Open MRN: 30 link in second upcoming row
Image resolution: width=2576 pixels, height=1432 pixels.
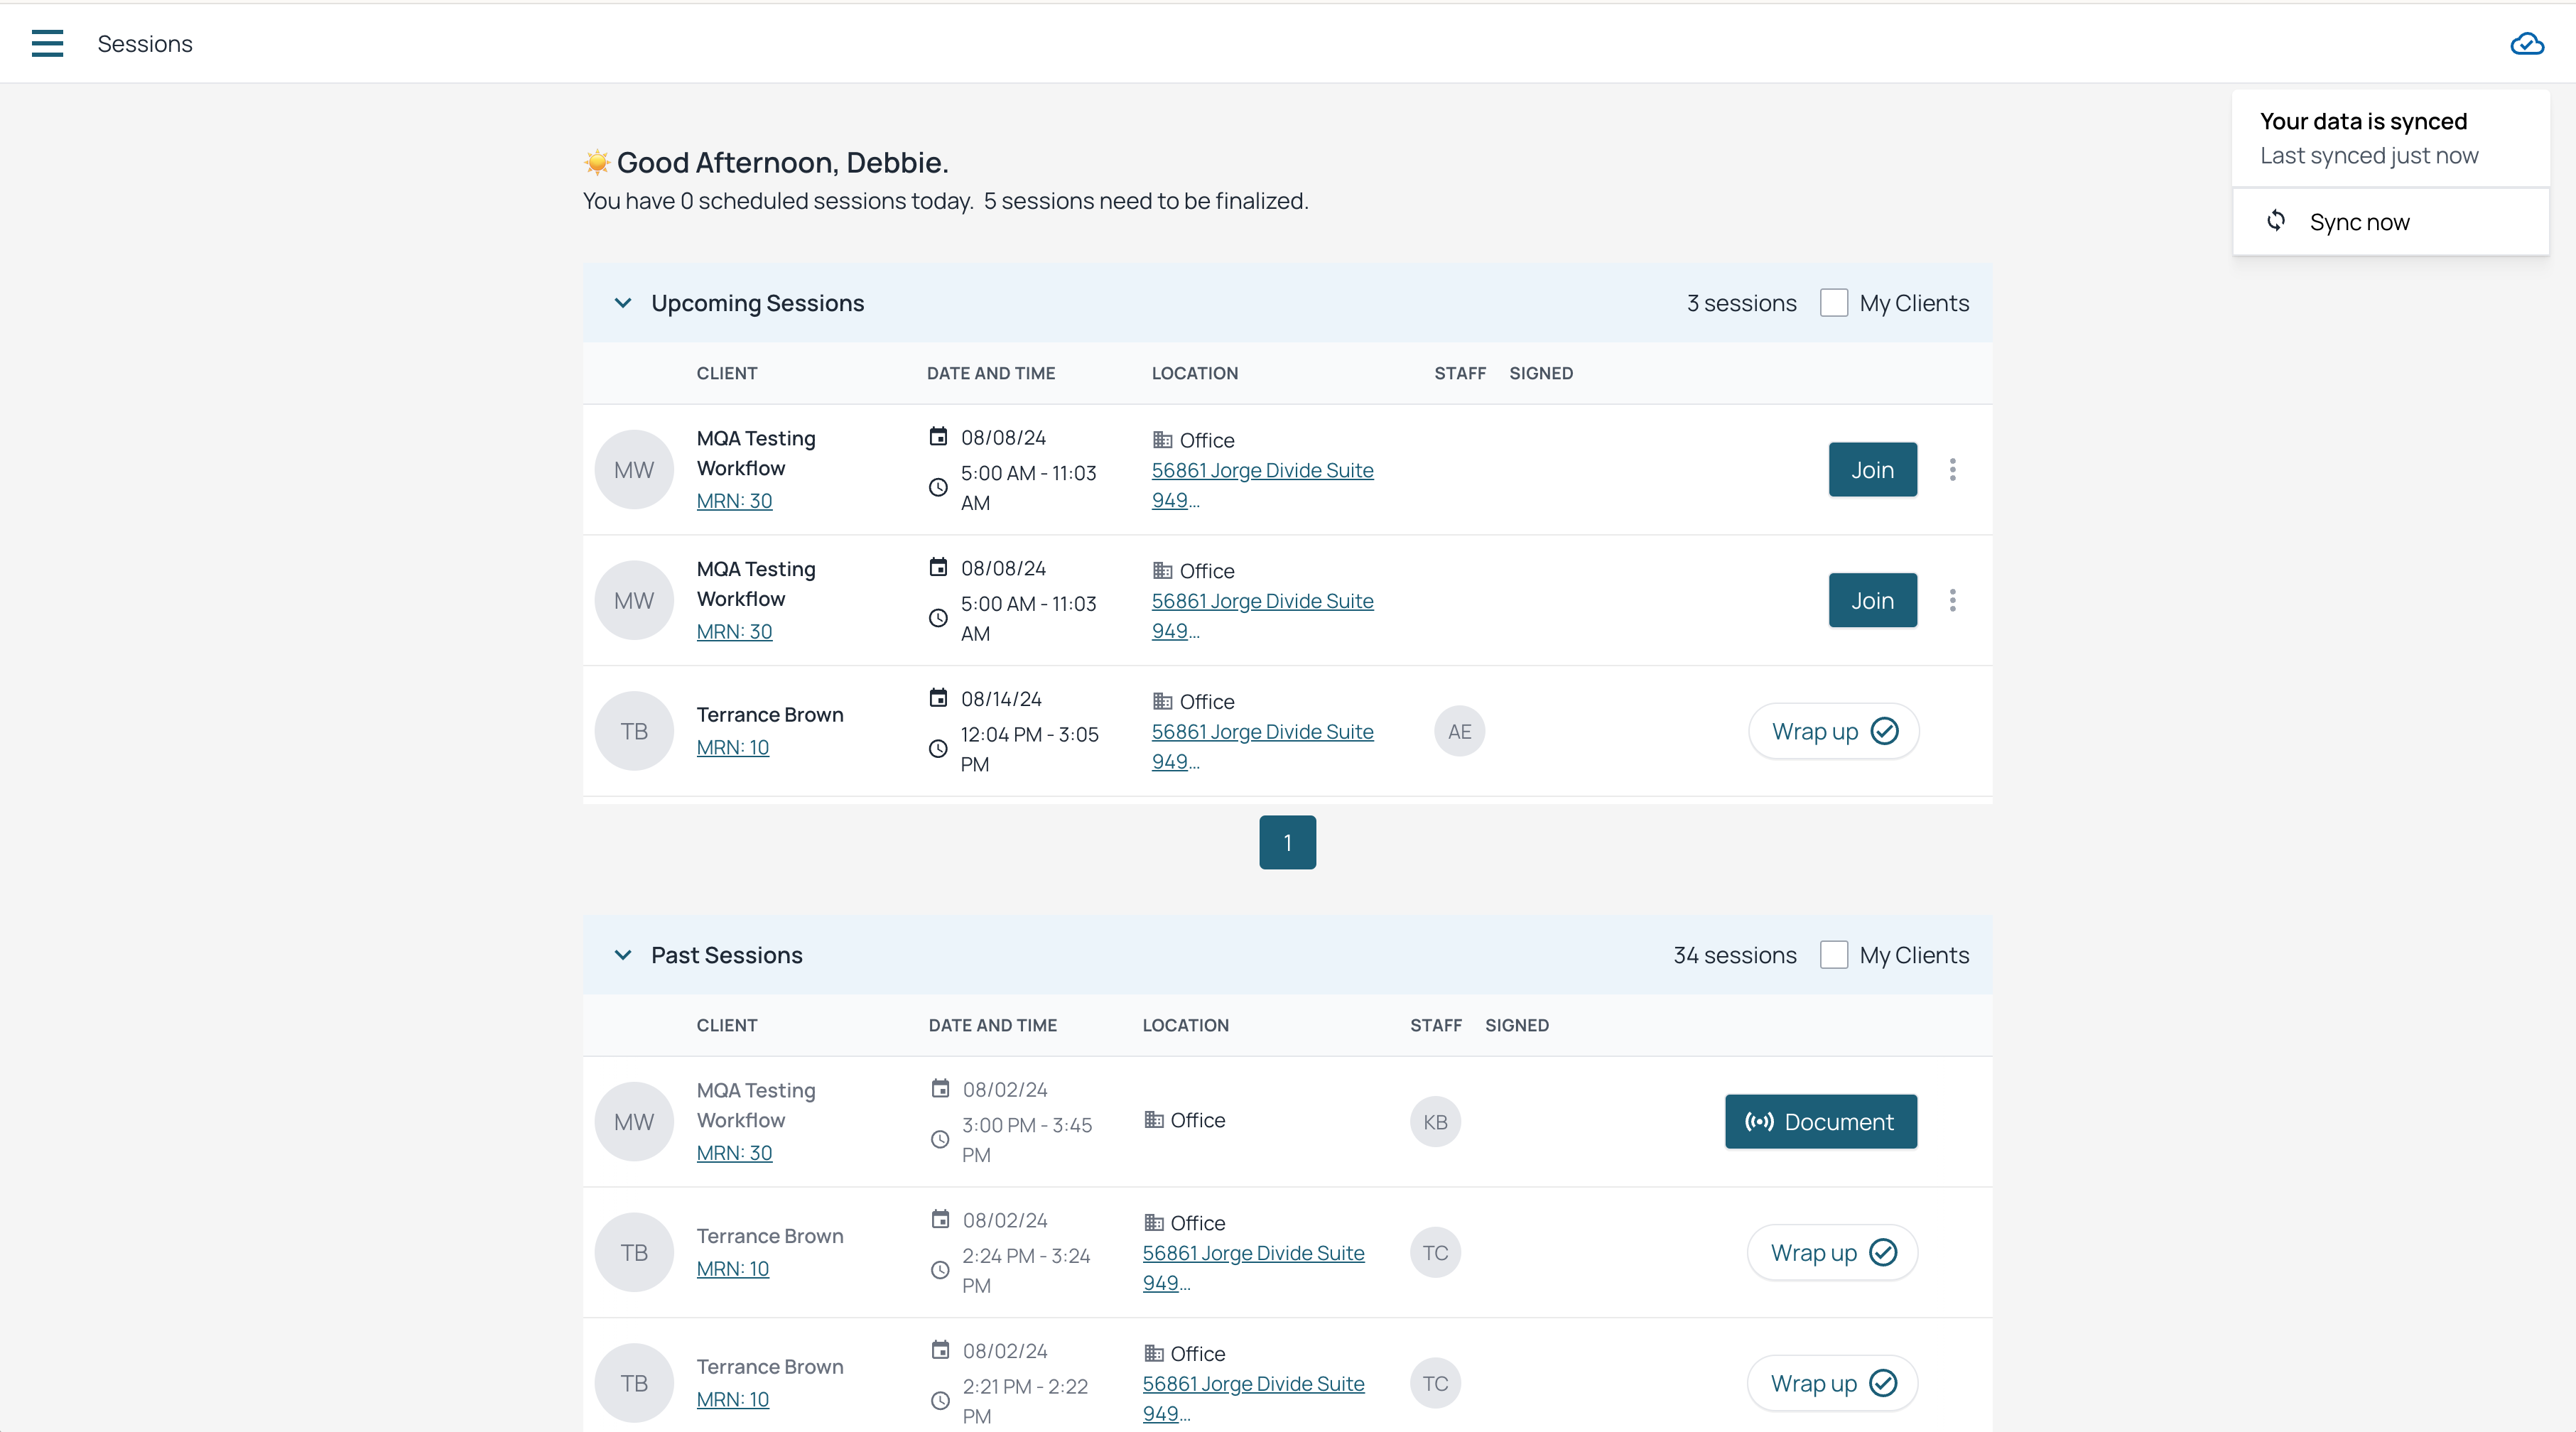[734, 632]
